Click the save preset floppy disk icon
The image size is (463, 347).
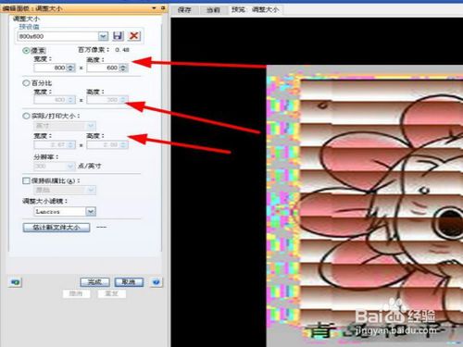pos(118,36)
